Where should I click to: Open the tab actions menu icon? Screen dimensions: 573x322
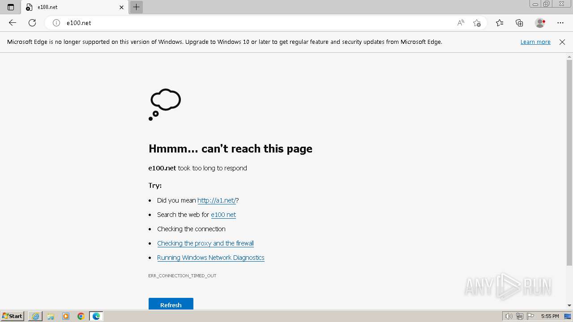[x=11, y=7]
